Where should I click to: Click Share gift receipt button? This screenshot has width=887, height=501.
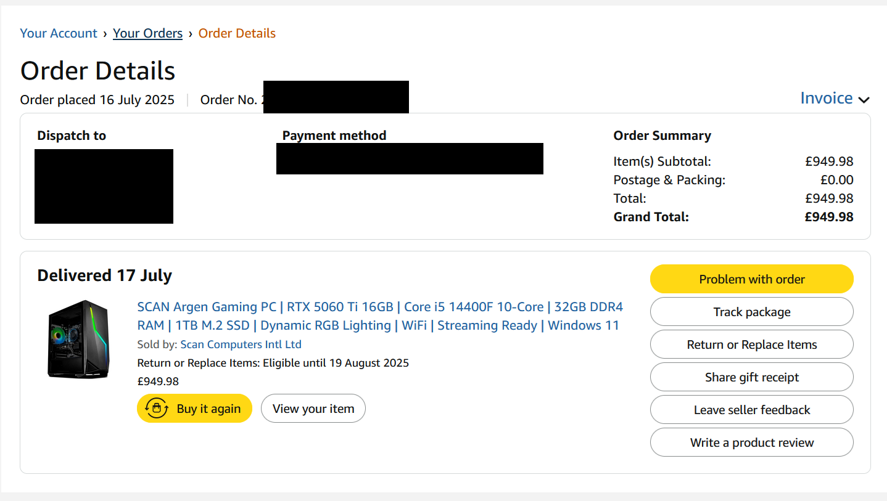751,377
